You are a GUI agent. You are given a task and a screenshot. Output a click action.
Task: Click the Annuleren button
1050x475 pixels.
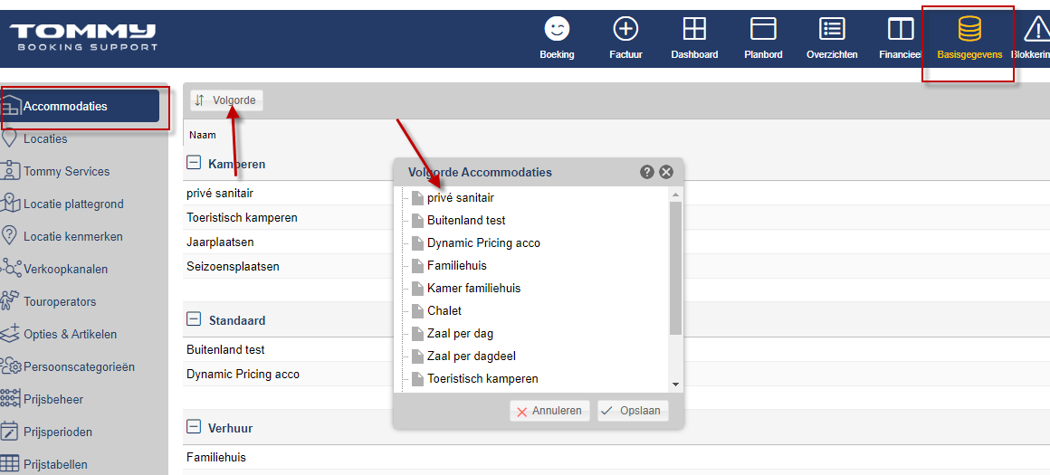point(549,411)
